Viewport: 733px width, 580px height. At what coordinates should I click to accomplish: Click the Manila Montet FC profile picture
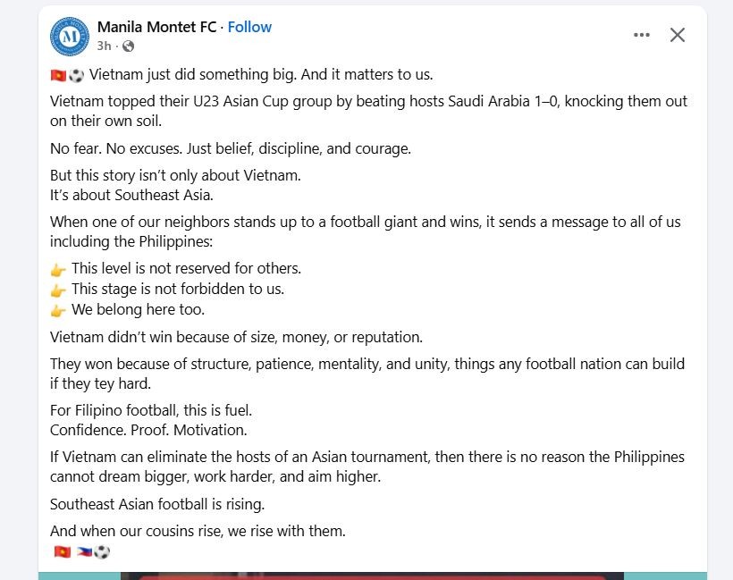(x=70, y=37)
